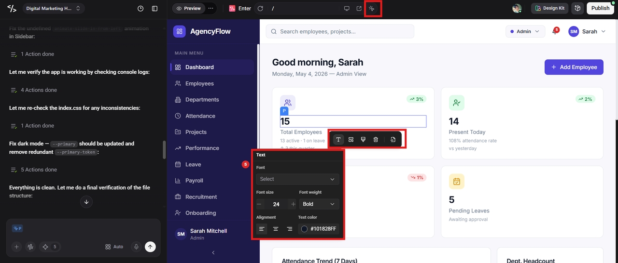Open Payroll in the main menu
Viewport: 618px width, 263px height.
[x=212, y=181]
